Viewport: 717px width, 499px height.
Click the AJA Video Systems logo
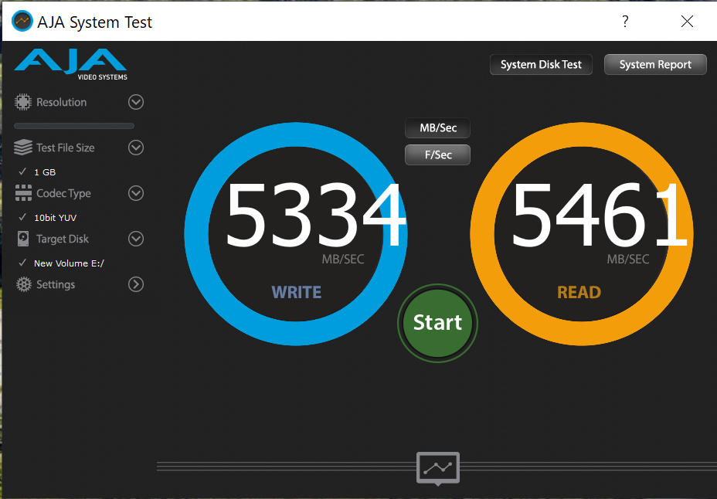pos(71,64)
